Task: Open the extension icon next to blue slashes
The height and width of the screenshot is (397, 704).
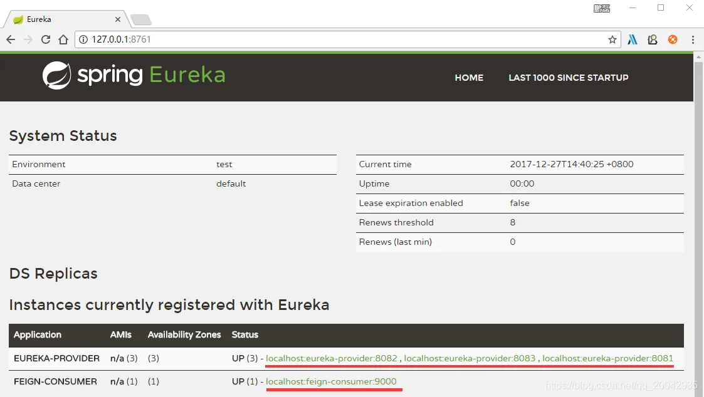Action: click(653, 39)
